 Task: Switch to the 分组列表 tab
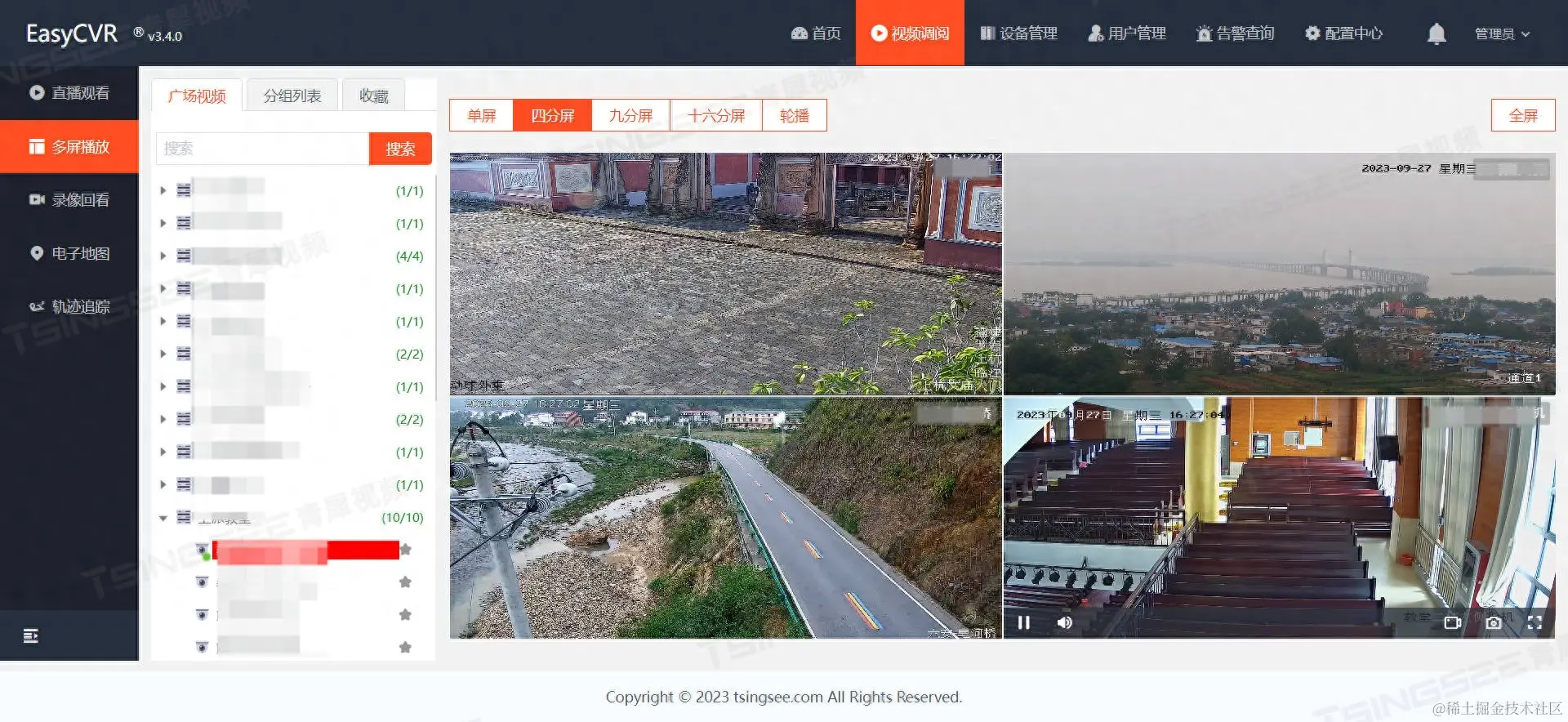tap(292, 96)
